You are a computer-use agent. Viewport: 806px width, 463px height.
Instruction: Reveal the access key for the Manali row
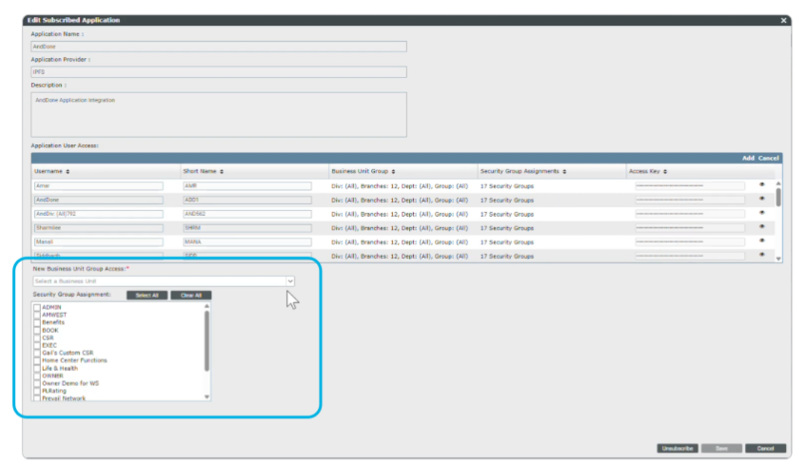point(762,241)
